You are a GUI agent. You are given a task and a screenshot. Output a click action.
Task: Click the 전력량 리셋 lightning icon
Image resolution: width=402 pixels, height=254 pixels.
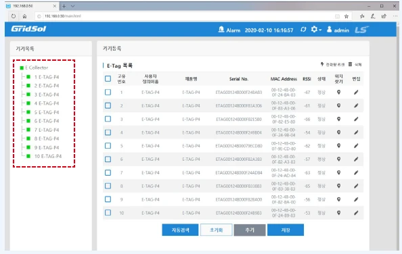point(322,64)
